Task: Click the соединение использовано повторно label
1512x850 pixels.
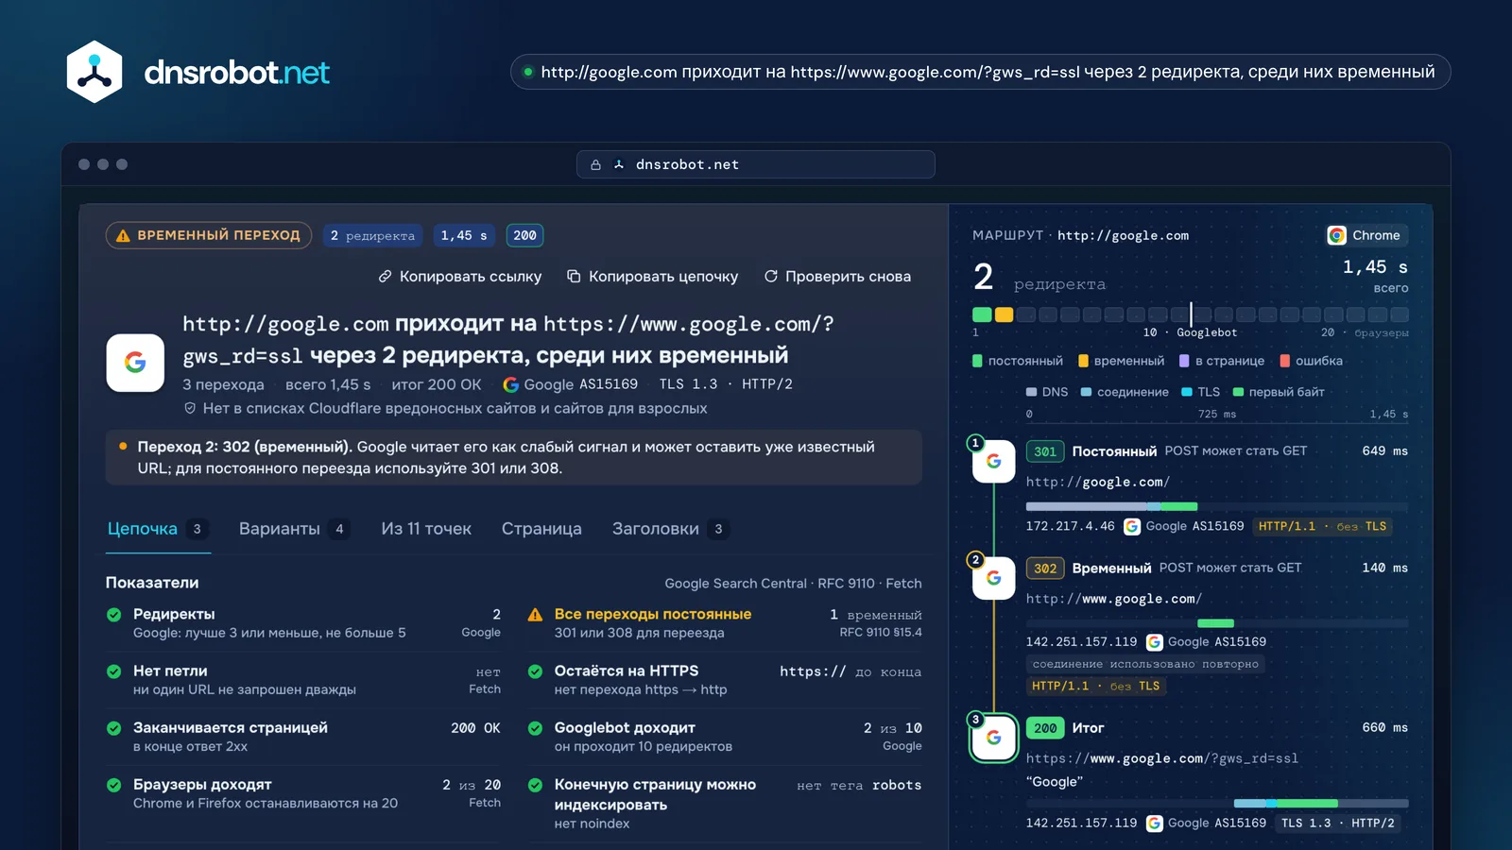Action: pyautogui.click(x=1145, y=664)
